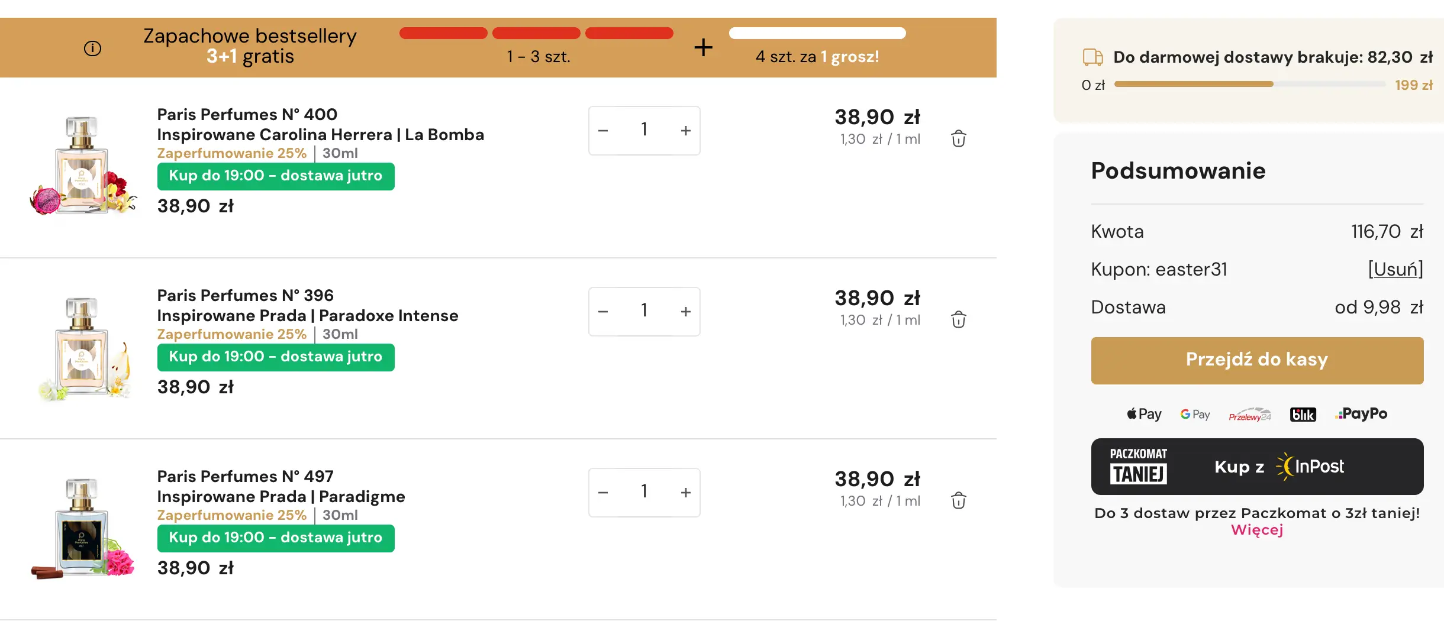The height and width of the screenshot is (621, 1444).
Task: Click the Przejdź do kasy button
Action: click(x=1256, y=360)
